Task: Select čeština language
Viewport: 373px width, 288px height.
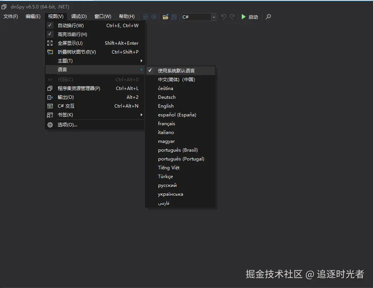Action: click(x=180, y=88)
